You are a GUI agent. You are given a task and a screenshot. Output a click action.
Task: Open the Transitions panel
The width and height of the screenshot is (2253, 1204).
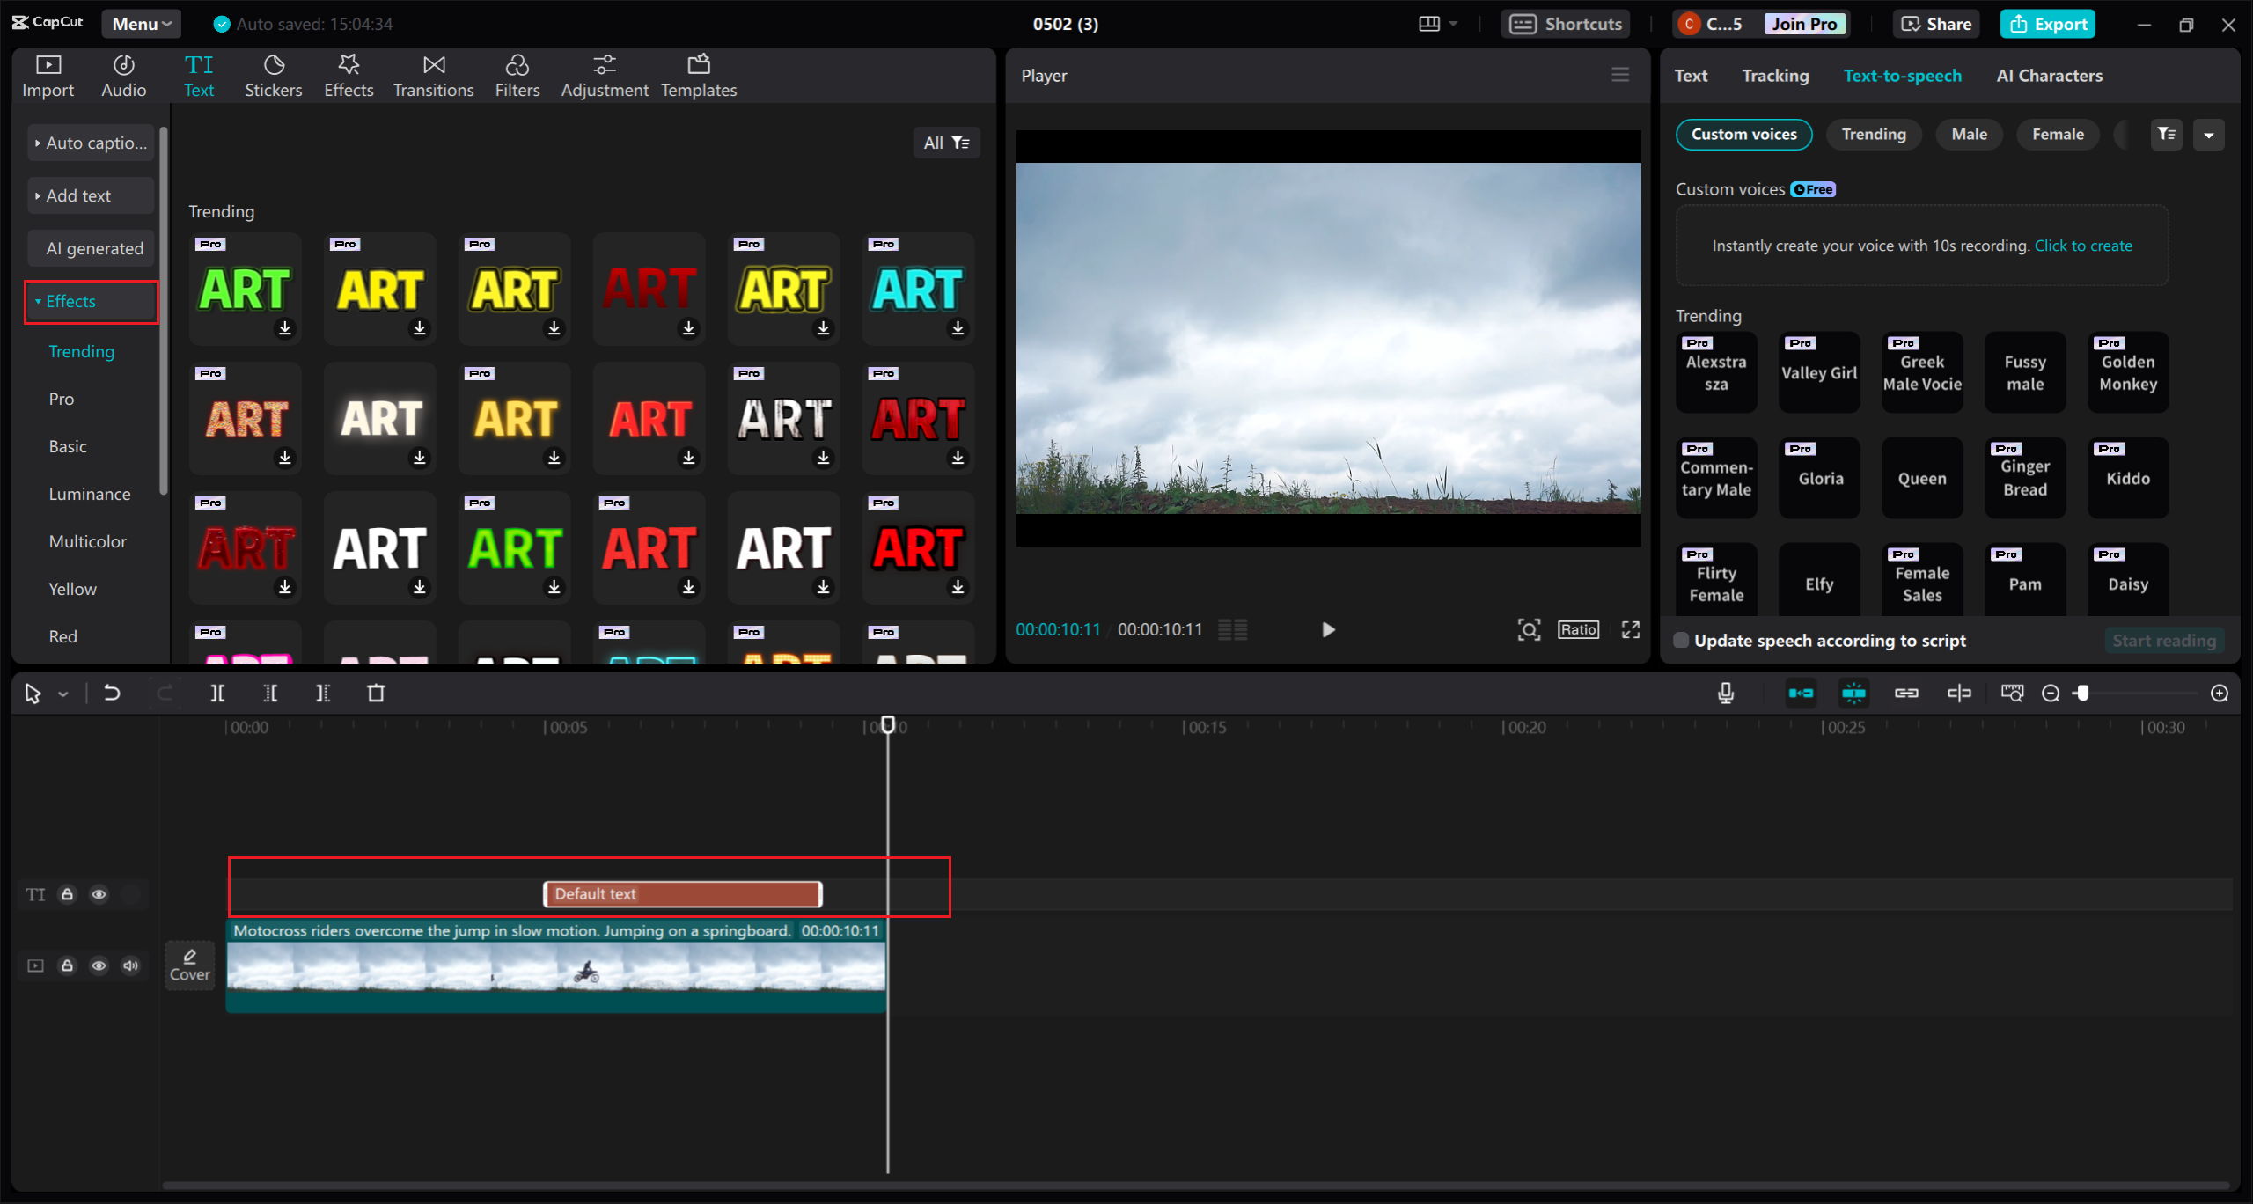(x=433, y=76)
